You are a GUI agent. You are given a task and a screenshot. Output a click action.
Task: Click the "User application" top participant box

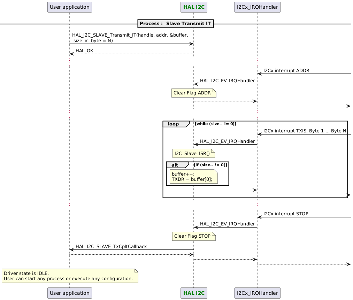(x=69, y=7)
